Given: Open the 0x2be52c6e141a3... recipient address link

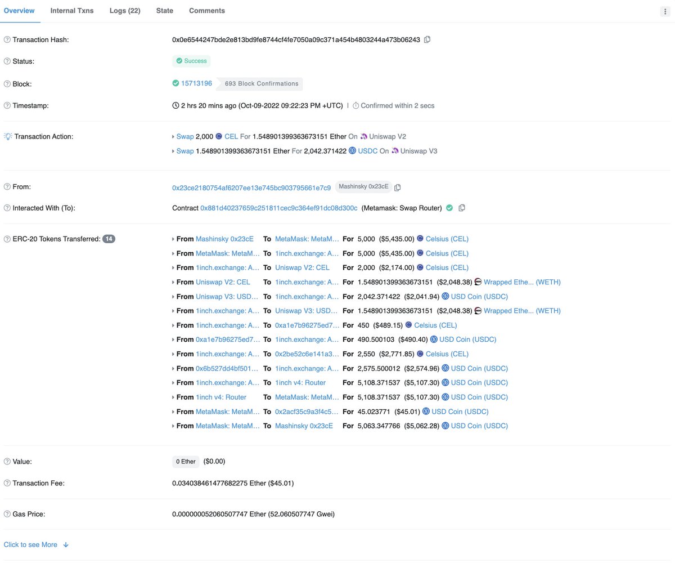Looking at the screenshot, I should (307, 354).
